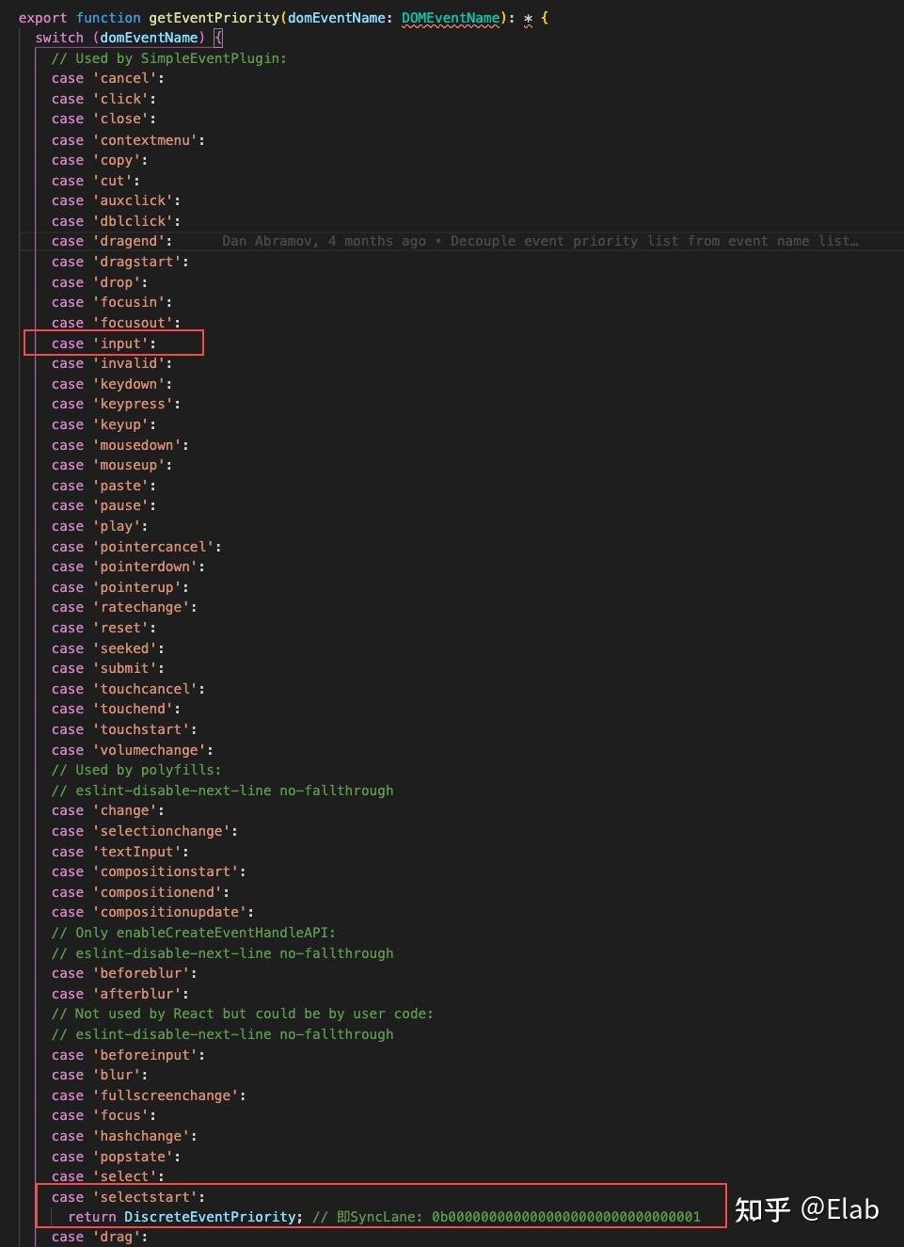Click the DOMEventName type annotation
This screenshot has width=904, height=1247.
point(451,18)
